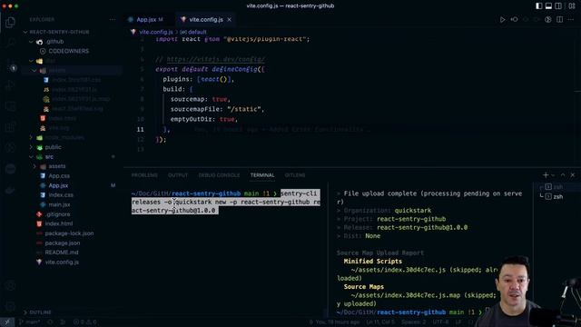The width and height of the screenshot is (581, 327).
Task: Open the vitejs.dev config URL comment
Action: [216, 59]
